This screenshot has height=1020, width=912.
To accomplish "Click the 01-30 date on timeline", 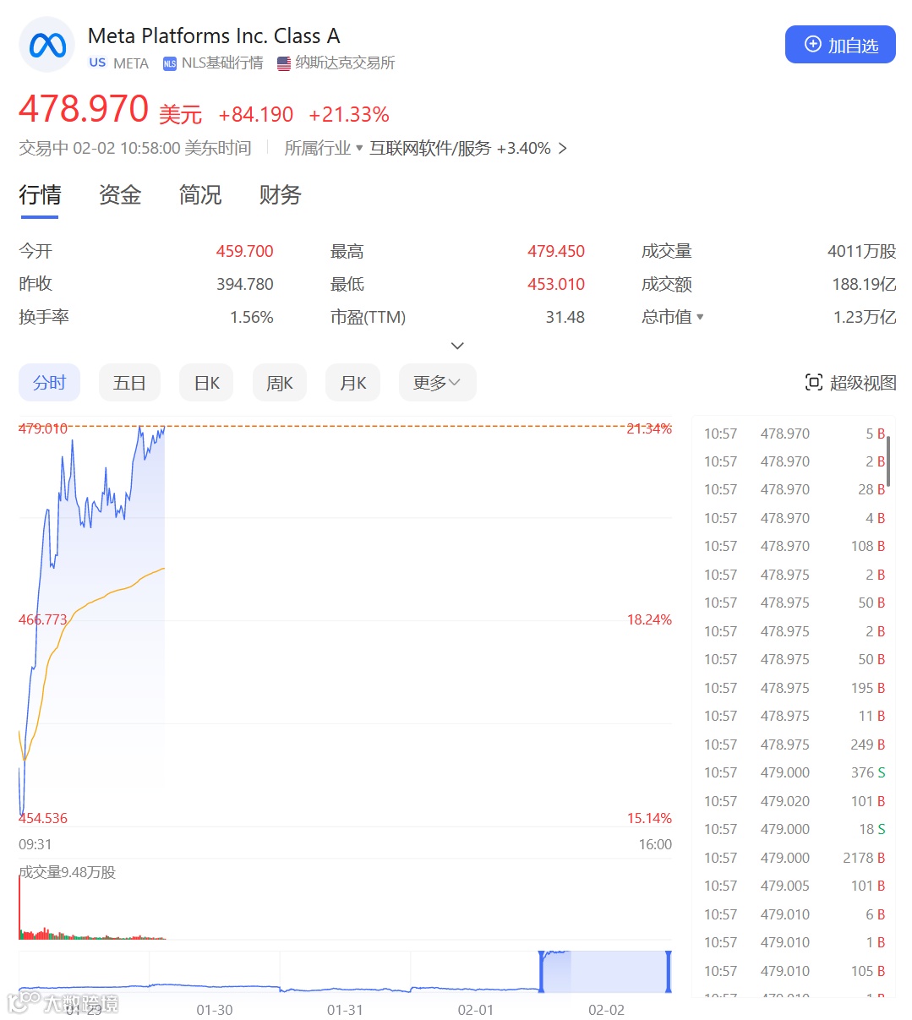I will [215, 1010].
